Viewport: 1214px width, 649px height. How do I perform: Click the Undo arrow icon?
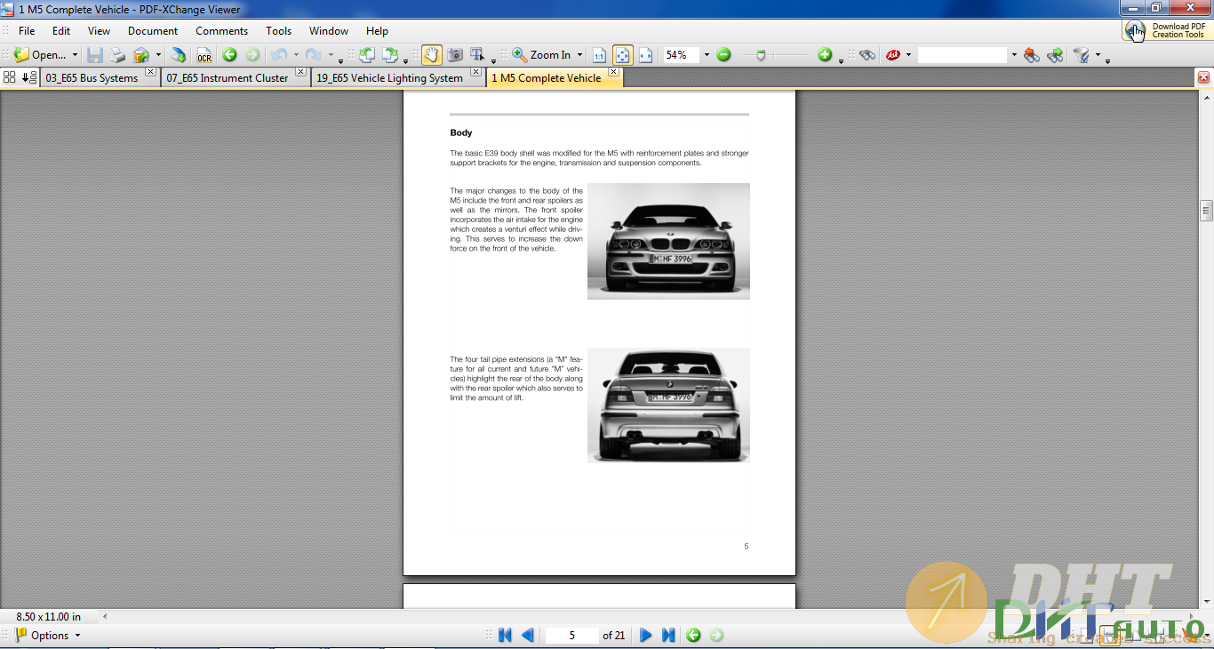(279, 55)
